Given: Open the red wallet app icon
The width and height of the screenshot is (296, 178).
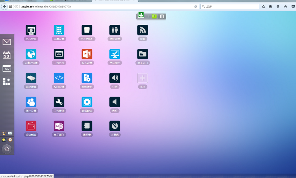Looking at the screenshot, I should (31, 126).
